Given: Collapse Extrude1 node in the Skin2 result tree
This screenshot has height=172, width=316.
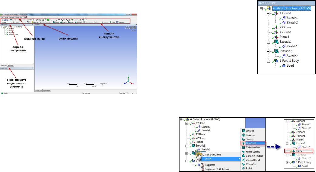Looking at the screenshot, I should (x=287, y=143).
